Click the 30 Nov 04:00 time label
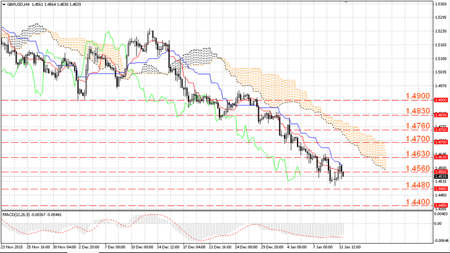 [x=64, y=246]
